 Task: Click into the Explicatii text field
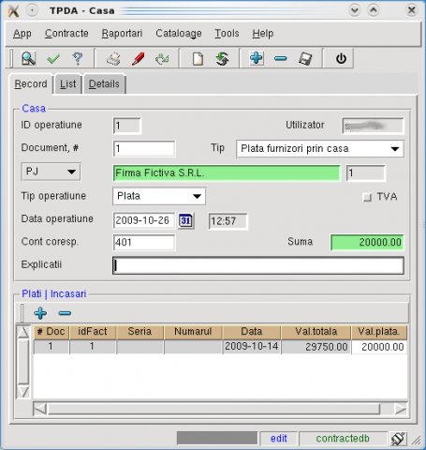click(x=258, y=265)
